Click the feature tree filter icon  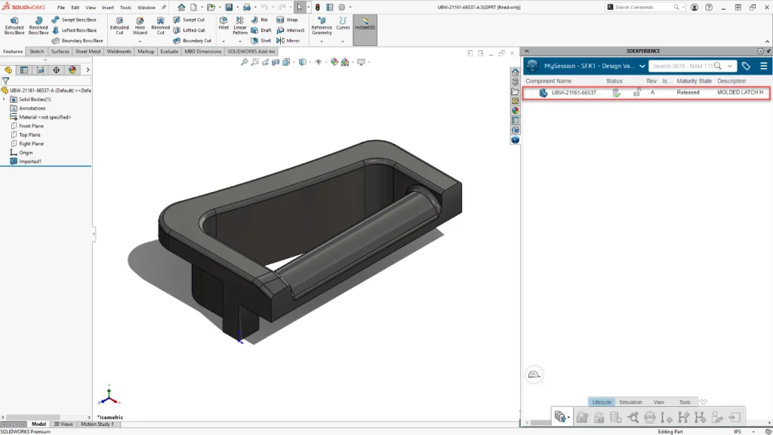pos(6,80)
